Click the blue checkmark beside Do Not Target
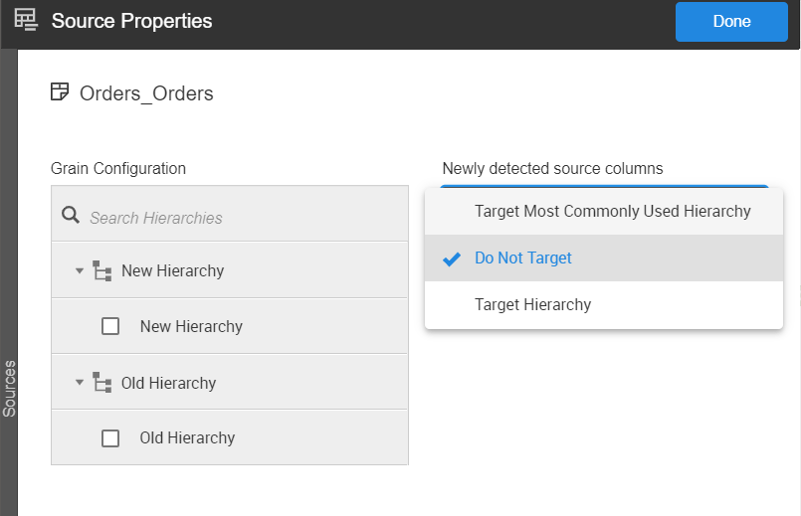Viewport: 801px width, 516px height. click(x=452, y=258)
